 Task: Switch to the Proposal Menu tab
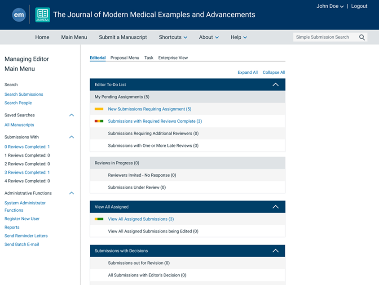point(125,58)
